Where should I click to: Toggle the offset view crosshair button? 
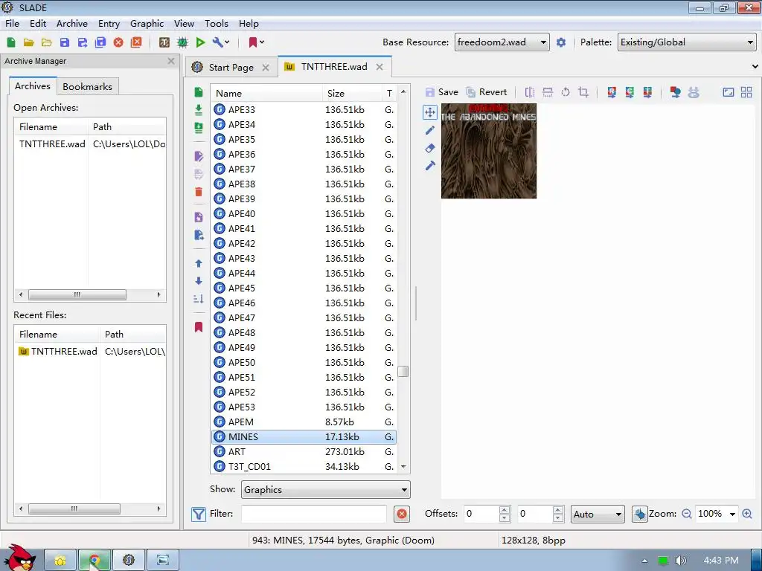click(639, 514)
